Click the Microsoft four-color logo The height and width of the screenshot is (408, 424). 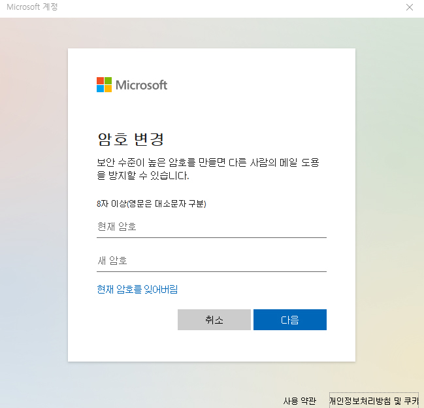[x=104, y=85]
